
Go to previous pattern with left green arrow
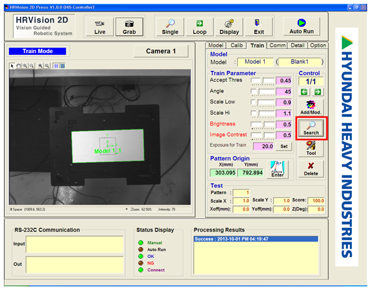point(304,92)
